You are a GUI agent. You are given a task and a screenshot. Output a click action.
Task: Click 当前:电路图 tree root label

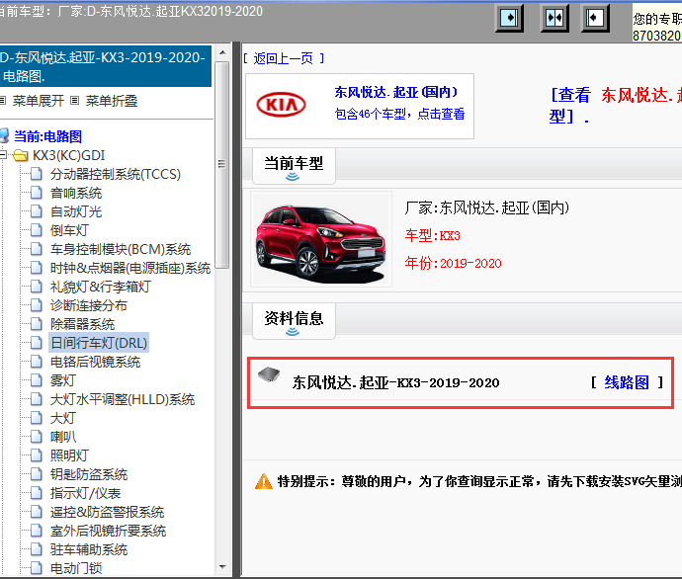[47, 136]
